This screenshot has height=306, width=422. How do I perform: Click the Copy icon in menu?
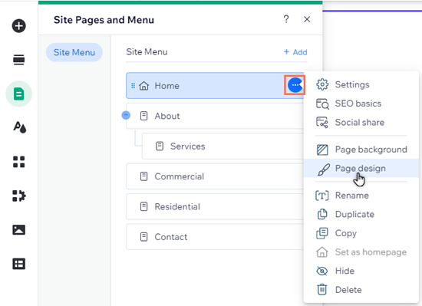[x=322, y=233]
